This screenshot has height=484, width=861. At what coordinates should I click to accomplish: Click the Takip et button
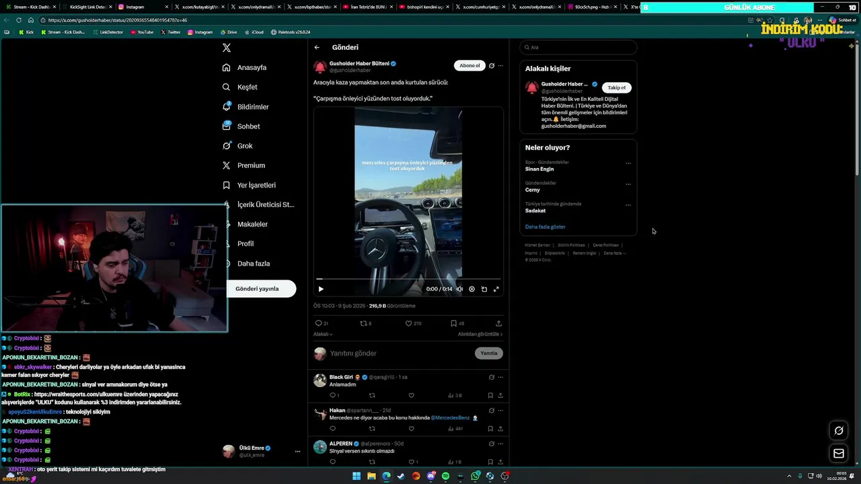(617, 87)
